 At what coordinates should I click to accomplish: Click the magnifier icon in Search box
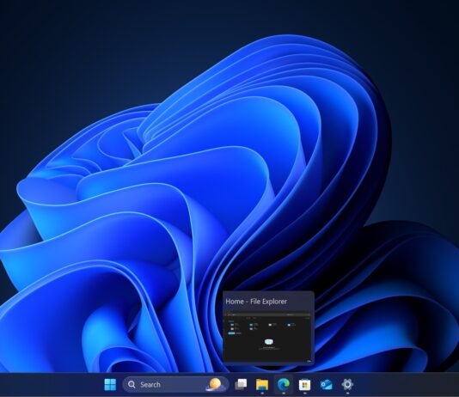(132, 384)
